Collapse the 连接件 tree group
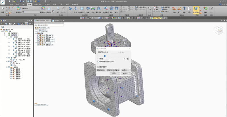This screenshot has height=117, width=227. [6, 67]
